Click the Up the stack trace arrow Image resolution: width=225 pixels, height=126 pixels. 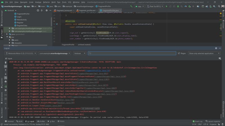pyautogui.click(x=6, y=70)
